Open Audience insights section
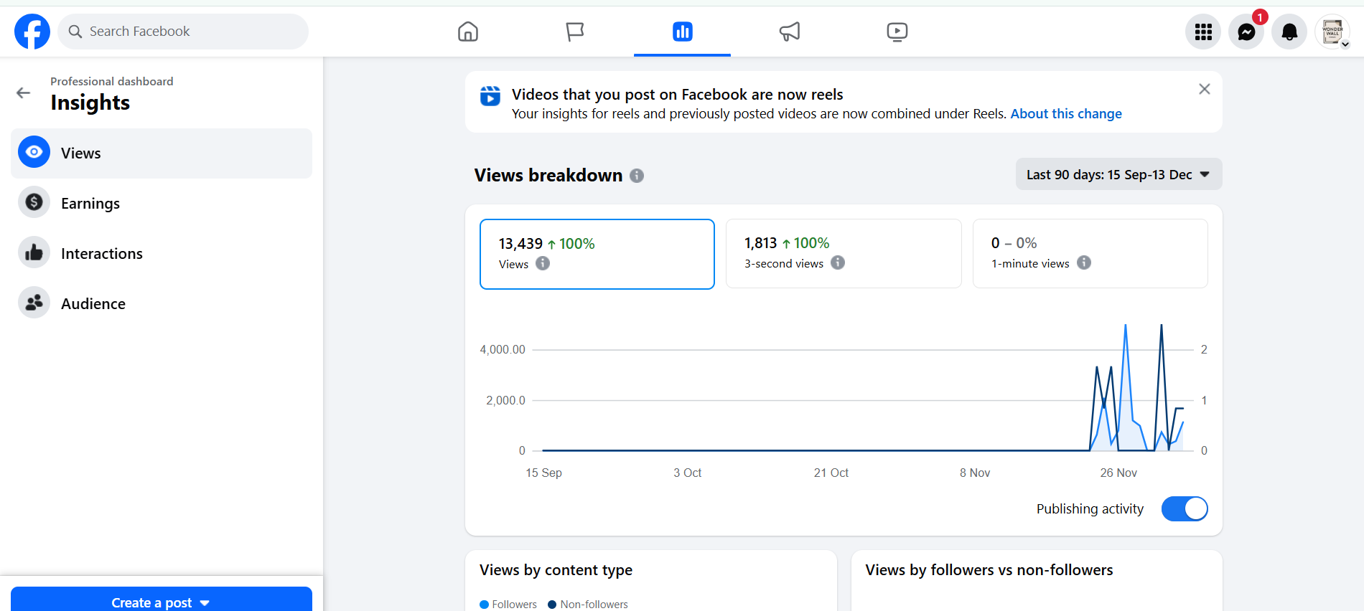Viewport: 1364px width, 611px height. (x=93, y=304)
